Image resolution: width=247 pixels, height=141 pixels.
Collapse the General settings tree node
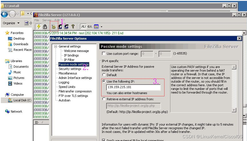55,46
